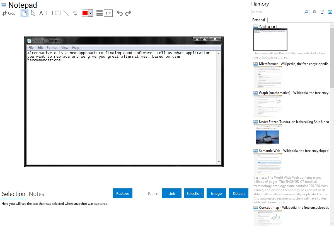The width and height of the screenshot is (334, 226).
Task: Select the rectangle drawing tool
Action: (49, 13)
